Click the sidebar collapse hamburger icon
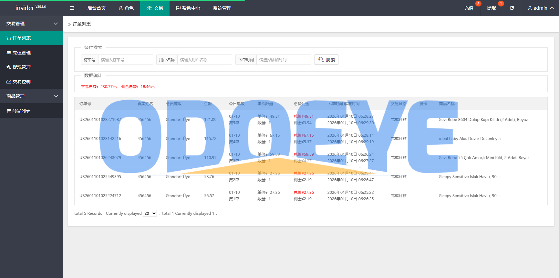The width and height of the screenshot is (559, 278). (x=72, y=8)
